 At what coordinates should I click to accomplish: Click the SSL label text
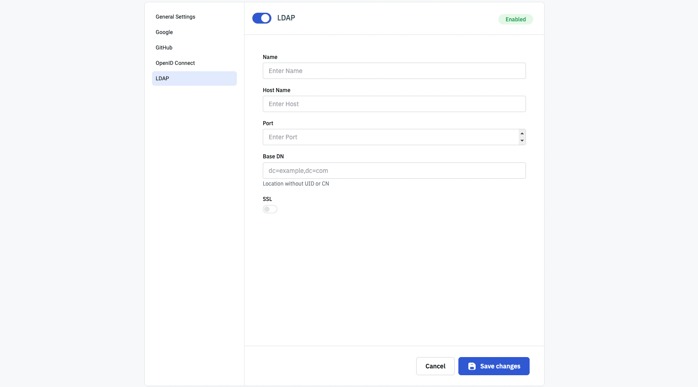coord(267,199)
